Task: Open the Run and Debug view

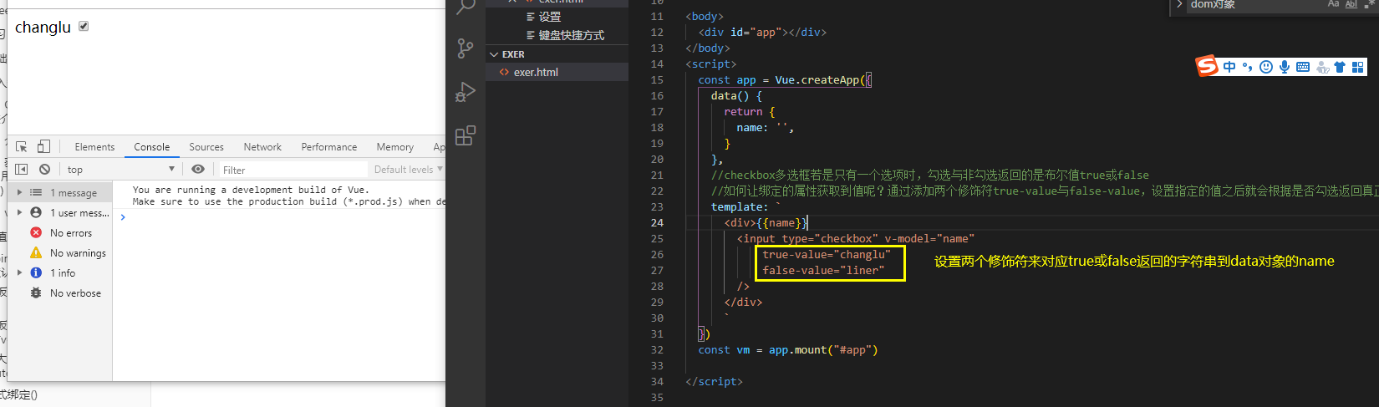Action: 466,91
